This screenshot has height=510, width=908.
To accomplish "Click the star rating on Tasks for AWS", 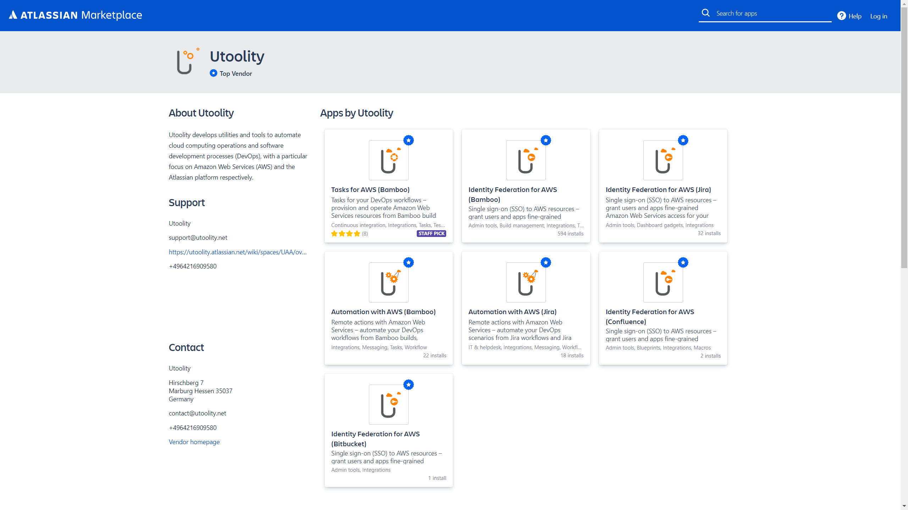I will [345, 234].
